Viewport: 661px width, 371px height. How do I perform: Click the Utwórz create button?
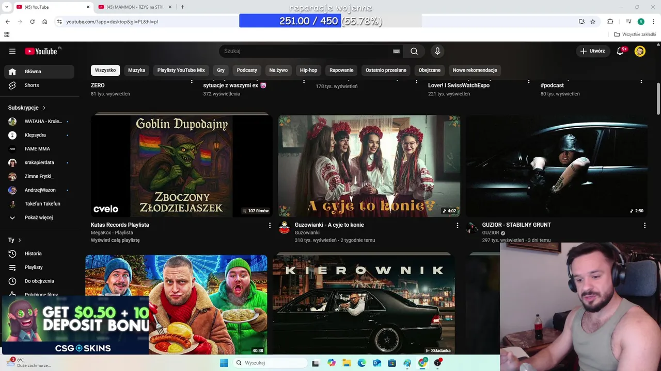pyautogui.click(x=592, y=51)
